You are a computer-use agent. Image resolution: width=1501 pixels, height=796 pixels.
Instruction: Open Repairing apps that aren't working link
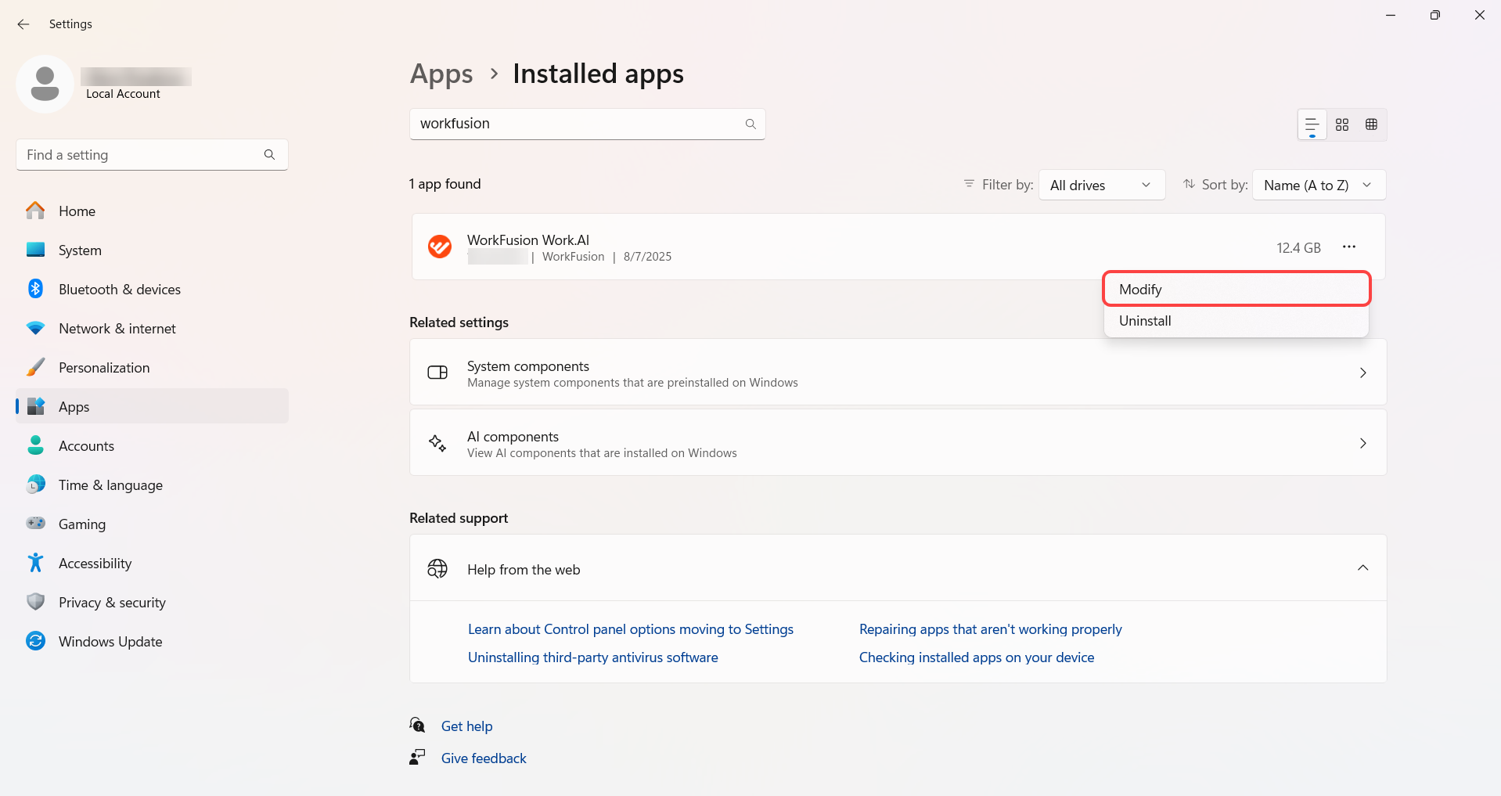(x=991, y=629)
